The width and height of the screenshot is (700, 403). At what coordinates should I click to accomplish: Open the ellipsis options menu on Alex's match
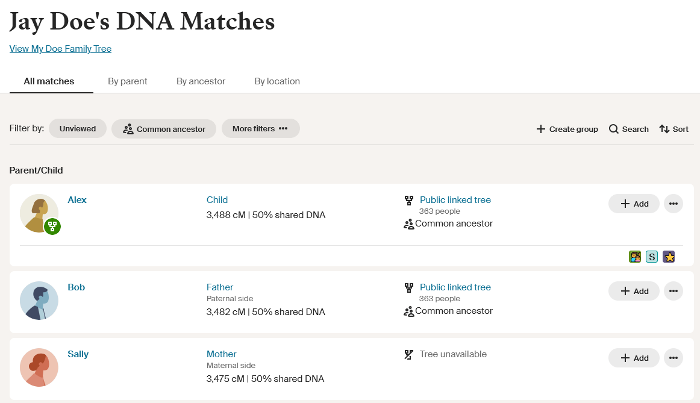(x=673, y=204)
